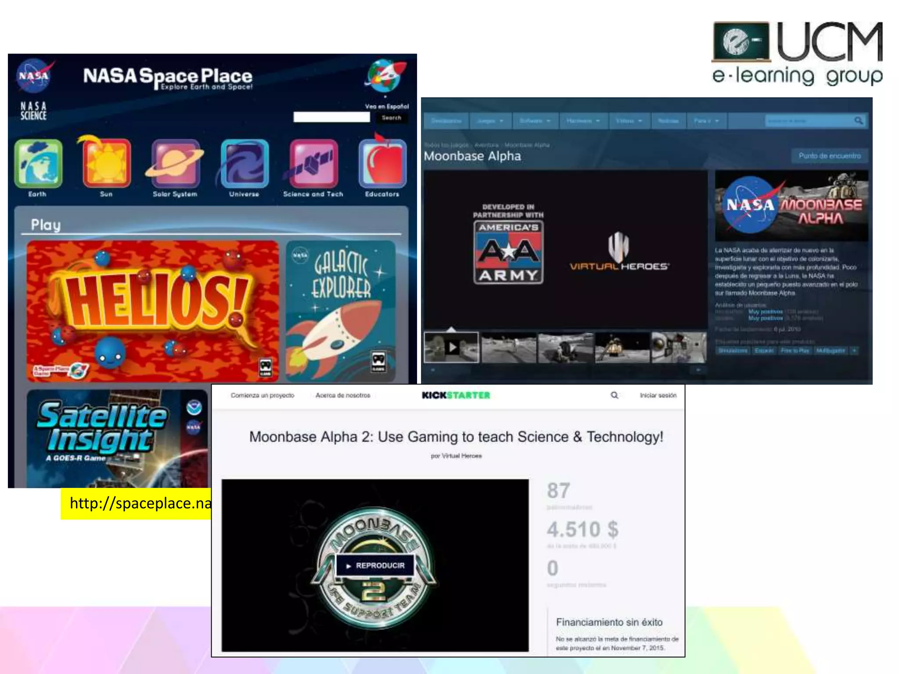Screen dimensions: 899x674
Task: Click the Punto de encuentro button
Action: tap(830, 156)
